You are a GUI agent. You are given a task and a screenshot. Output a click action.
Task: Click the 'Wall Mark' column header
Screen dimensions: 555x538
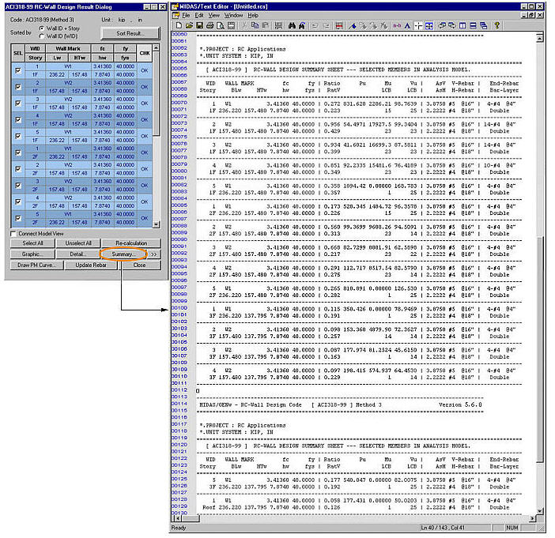(x=68, y=49)
